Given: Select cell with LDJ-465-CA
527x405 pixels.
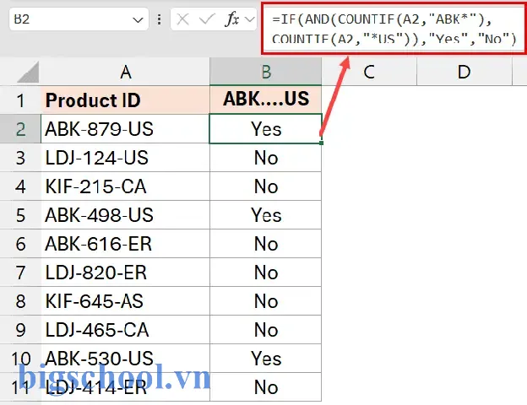Looking at the screenshot, I should click(x=125, y=329).
